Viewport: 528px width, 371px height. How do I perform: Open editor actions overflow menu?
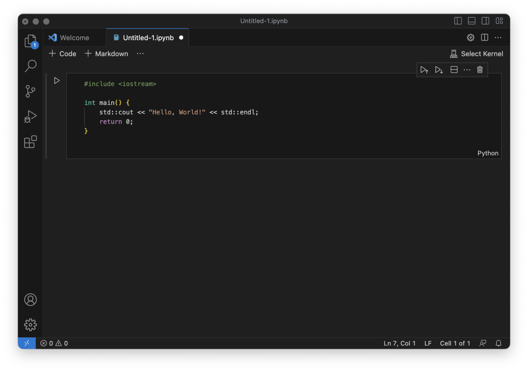point(498,37)
